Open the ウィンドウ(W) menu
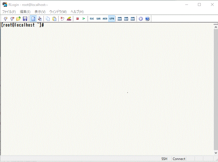The width and height of the screenshot is (218, 162). tap(58, 12)
